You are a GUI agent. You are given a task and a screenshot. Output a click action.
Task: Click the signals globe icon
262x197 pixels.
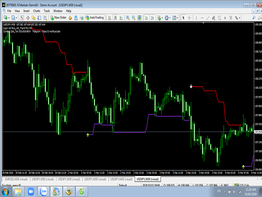[81, 18]
